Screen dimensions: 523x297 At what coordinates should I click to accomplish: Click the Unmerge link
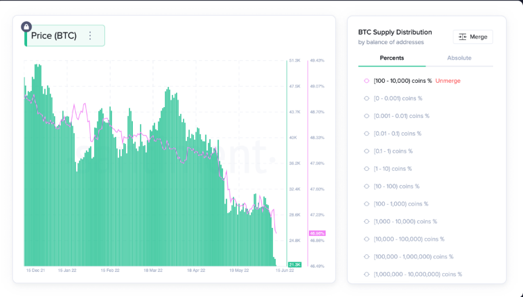click(448, 81)
